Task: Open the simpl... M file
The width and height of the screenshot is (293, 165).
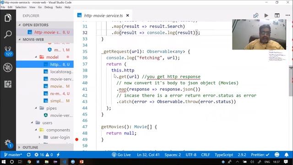Action: pos(45,101)
